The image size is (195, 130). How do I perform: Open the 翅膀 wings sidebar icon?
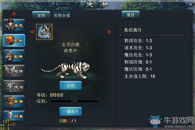point(14,71)
